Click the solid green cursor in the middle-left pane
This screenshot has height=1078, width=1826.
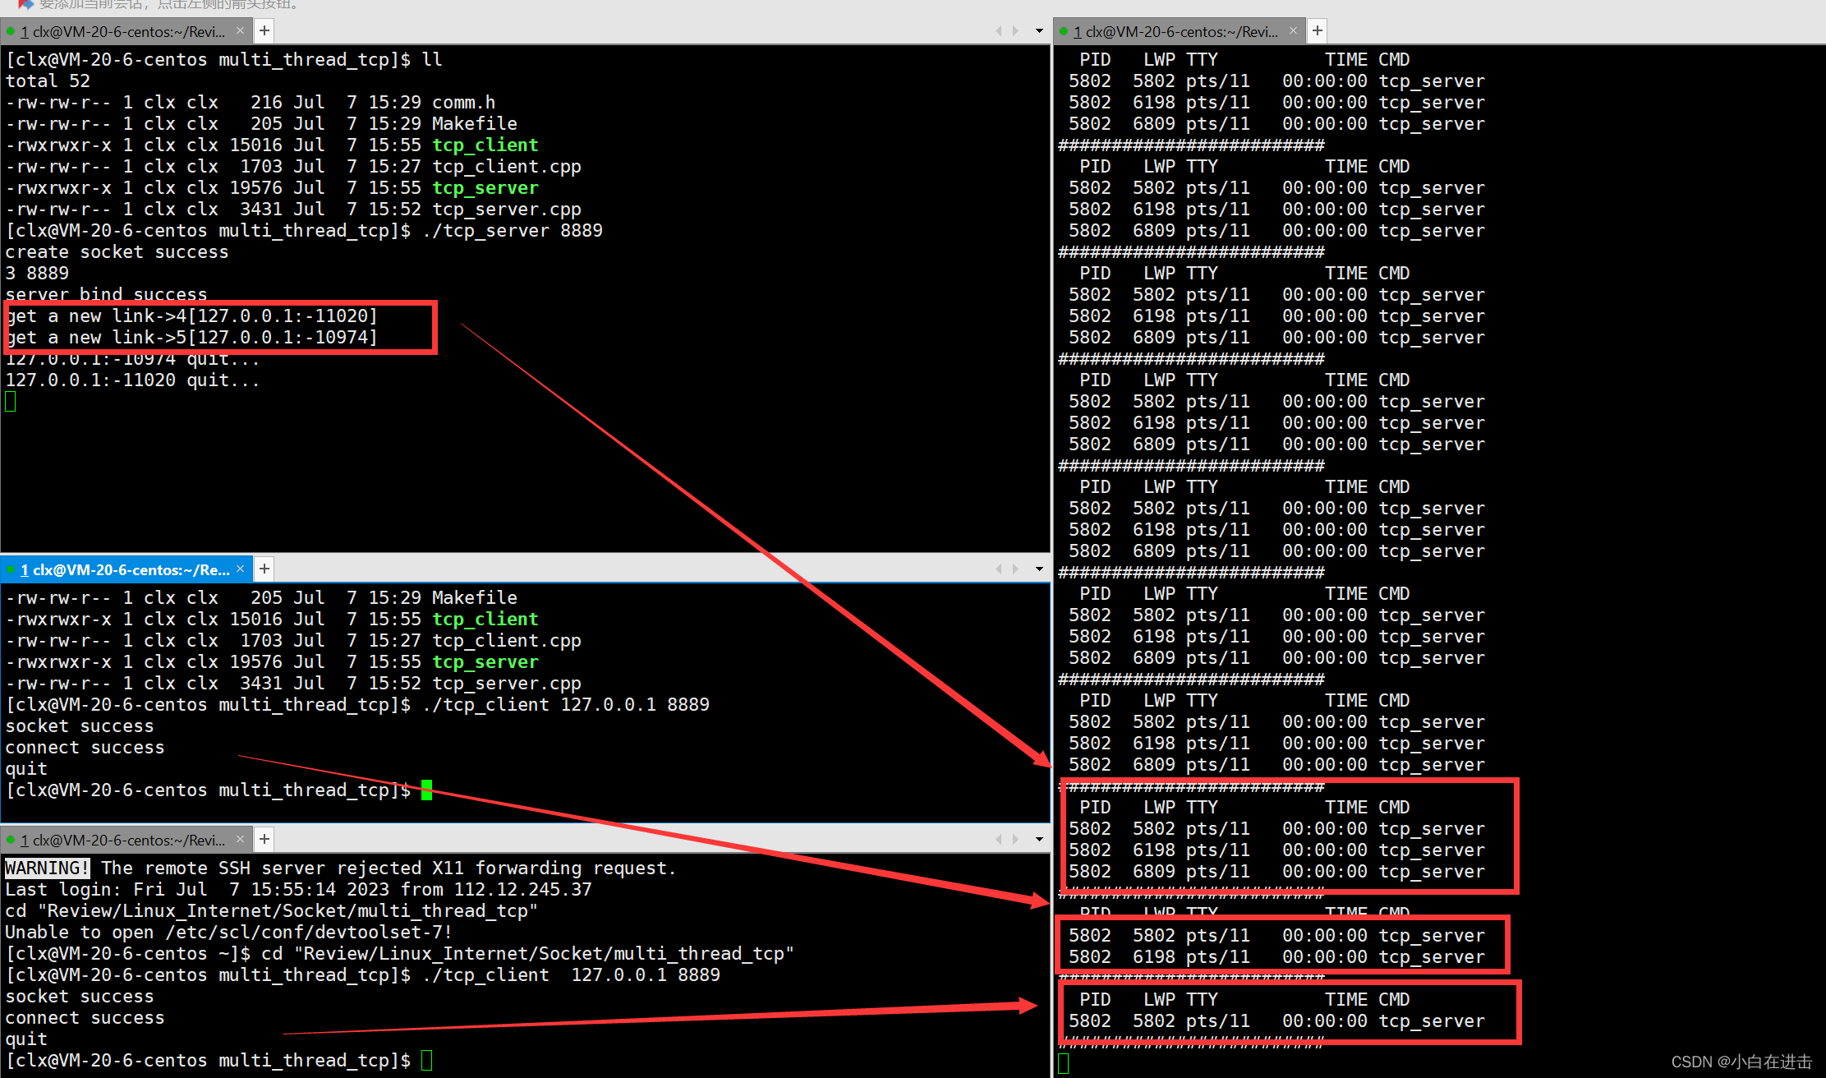pyautogui.click(x=426, y=790)
